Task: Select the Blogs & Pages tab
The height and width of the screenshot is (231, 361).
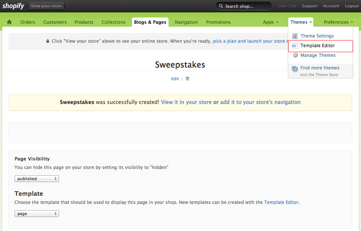Action: pos(150,22)
